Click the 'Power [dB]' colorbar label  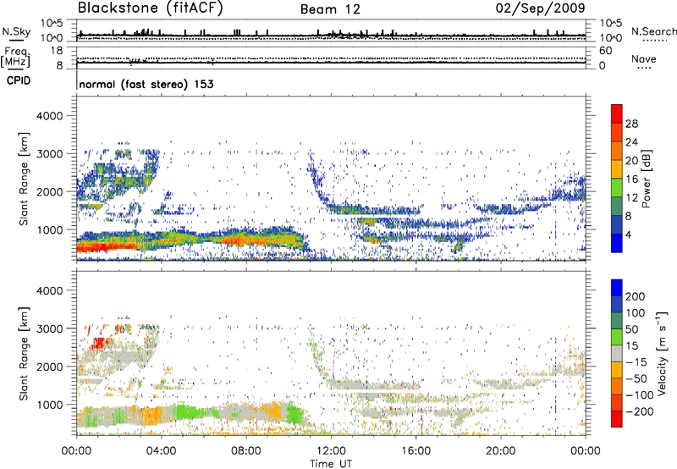click(x=647, y=179)
